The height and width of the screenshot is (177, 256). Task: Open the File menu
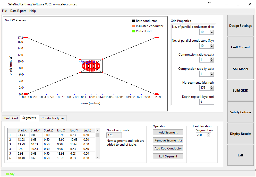pyautogui.click(x=4, y=11)
